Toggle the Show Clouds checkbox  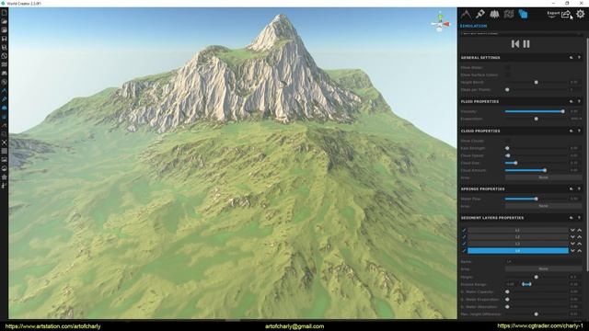[507, 141]
